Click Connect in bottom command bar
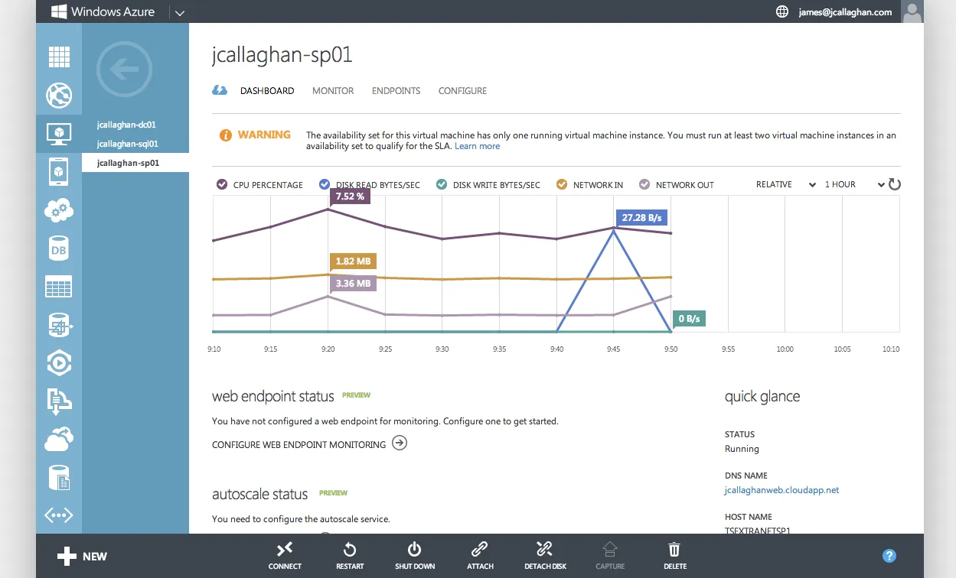Screen dimensions: 956x578 pyautogui.click(x=285, y=555)
